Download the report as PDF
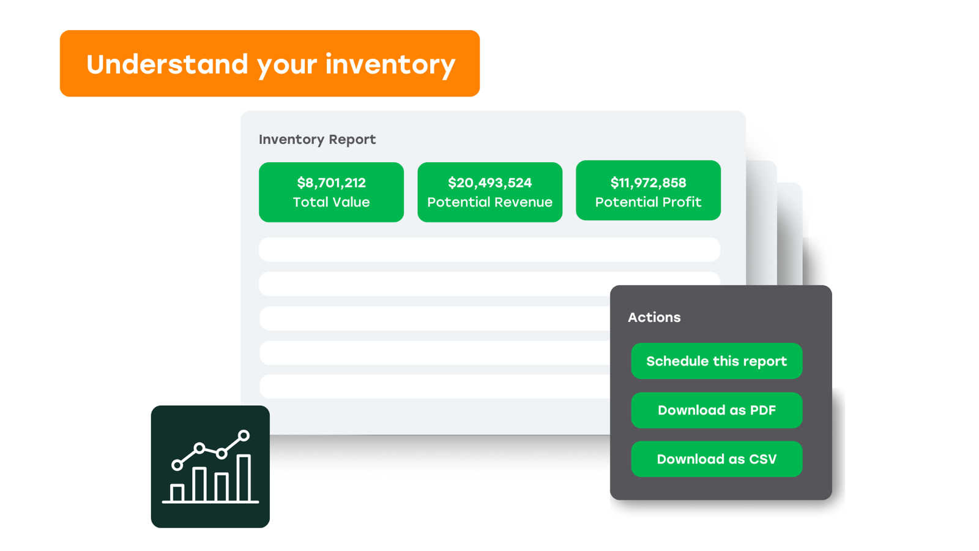The height and width of the screenshot is (551, 979). pos(717,410)
